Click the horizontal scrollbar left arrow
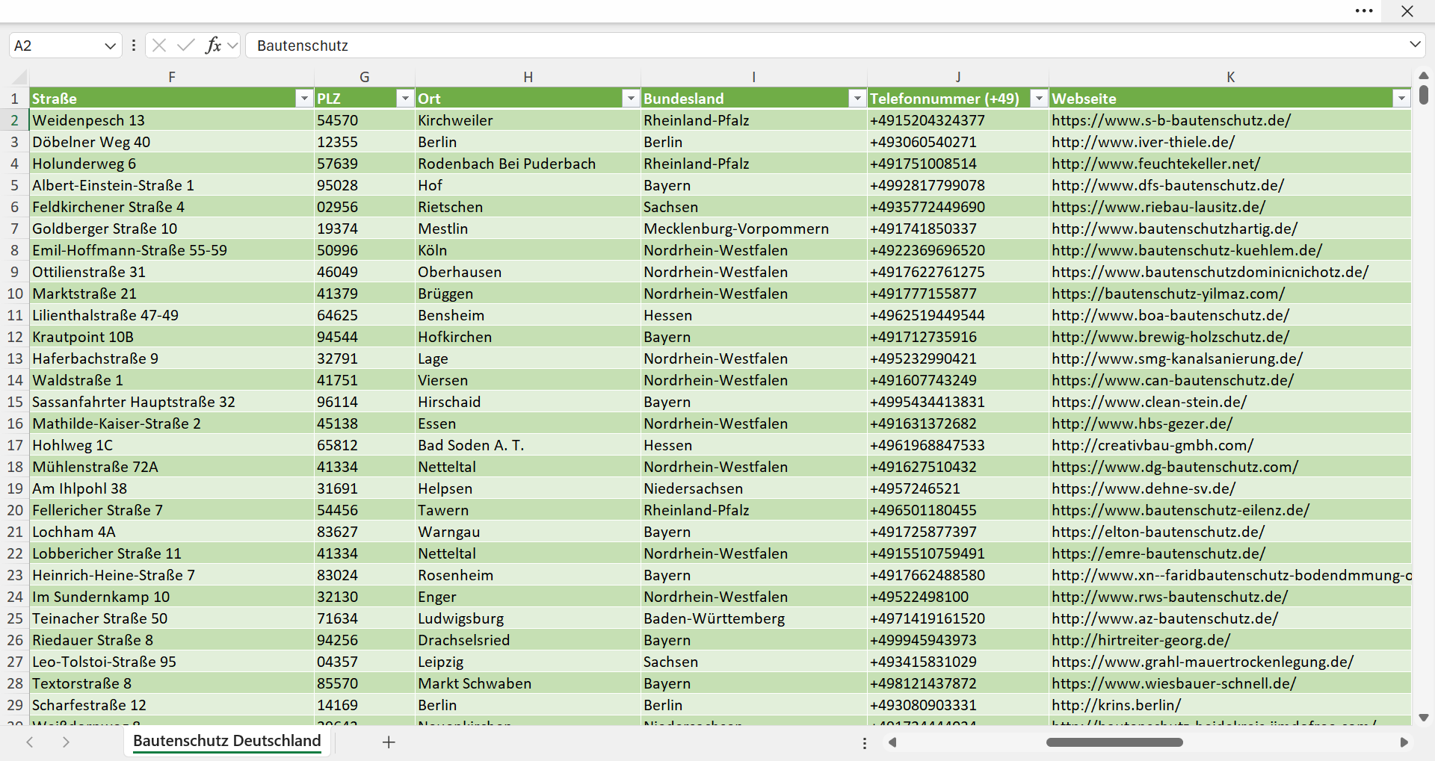 coord(892,742)
